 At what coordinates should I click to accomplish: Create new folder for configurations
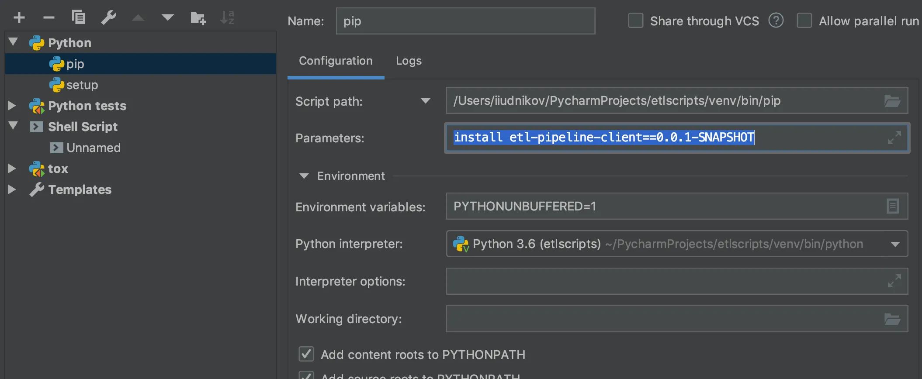[198, 18]
